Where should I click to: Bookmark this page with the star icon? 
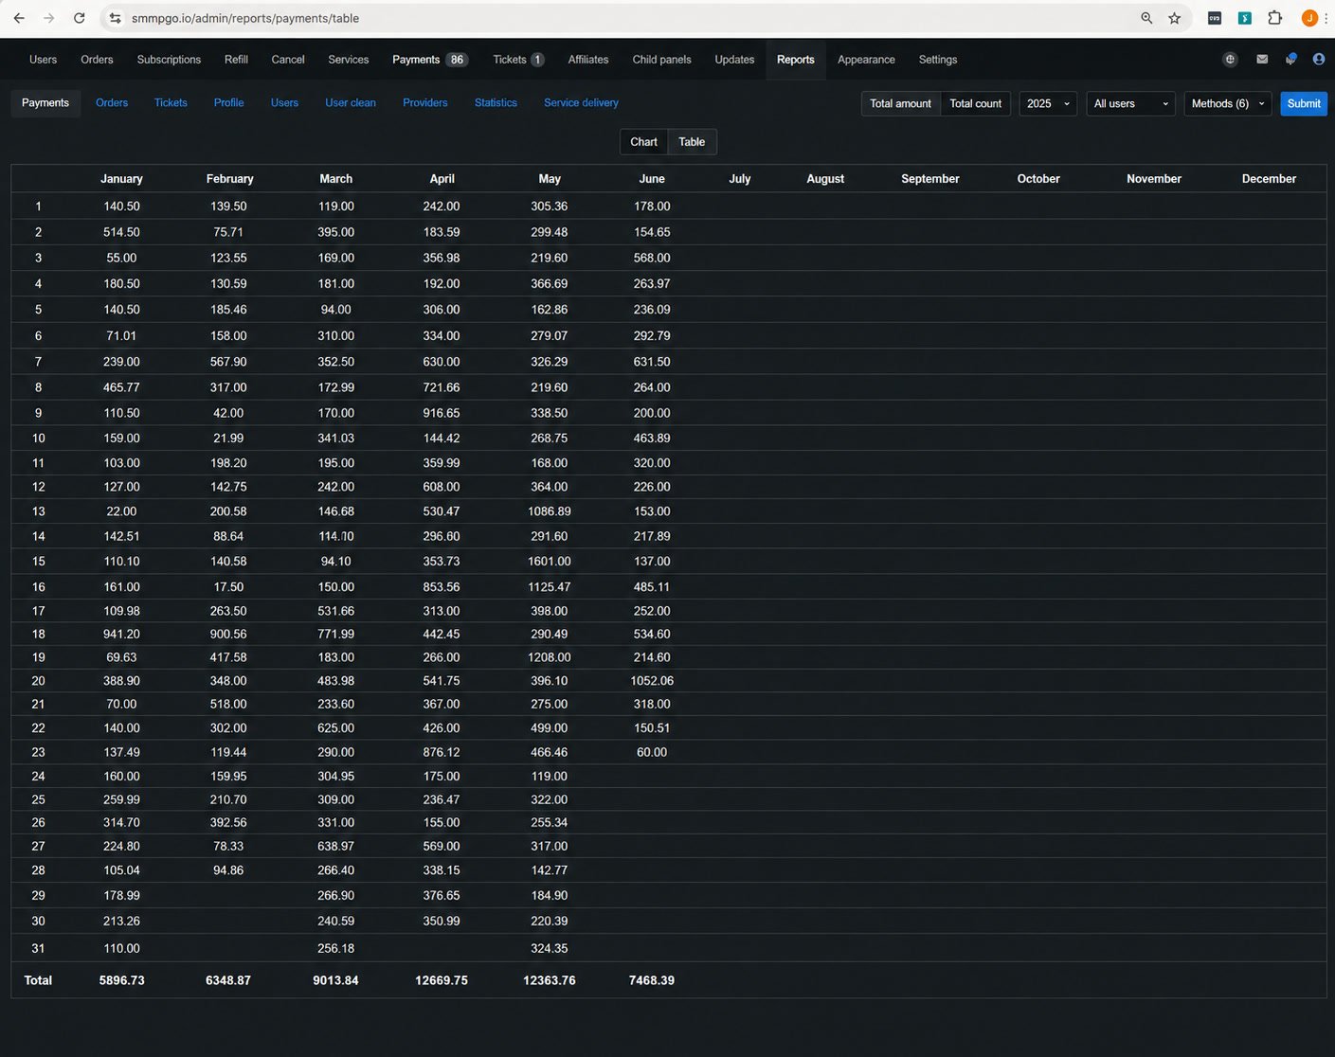point(1175,18)
